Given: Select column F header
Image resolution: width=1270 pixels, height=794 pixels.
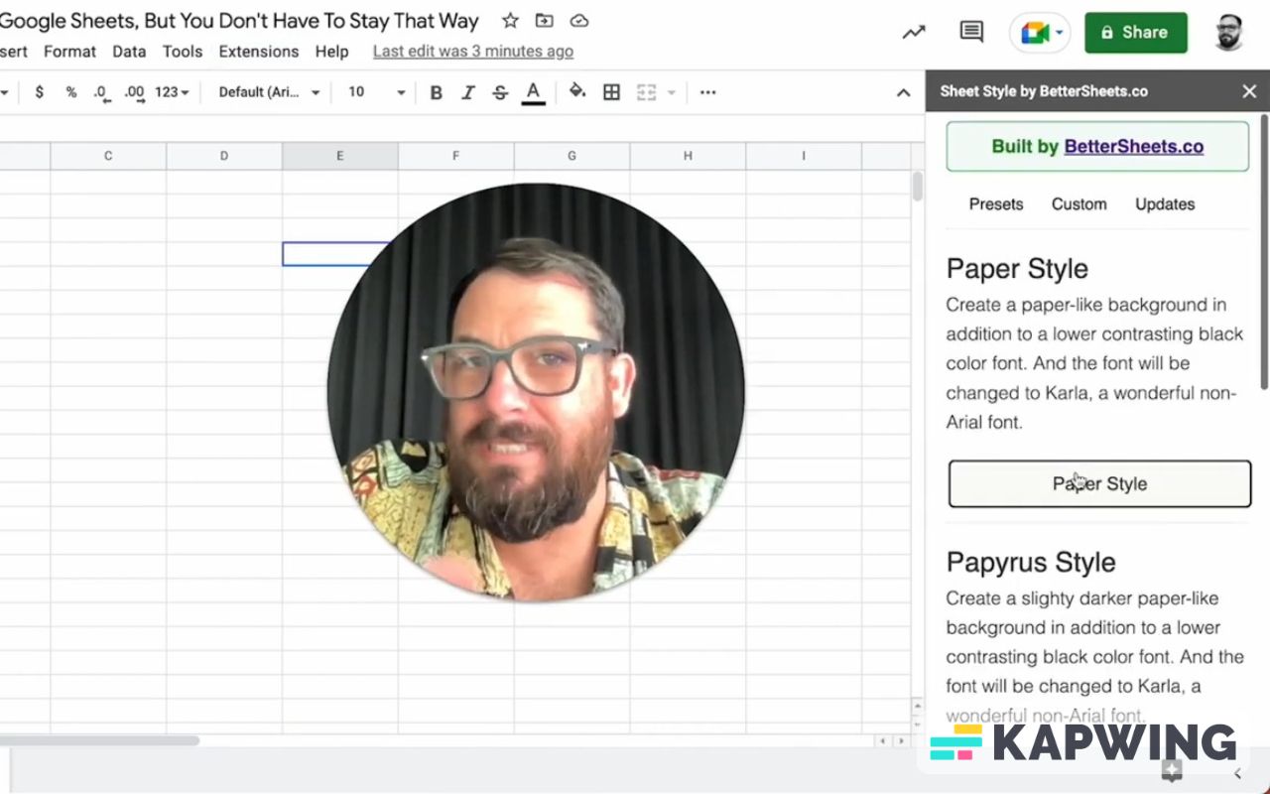Looking at the screenshot, I should [x=456, y=156].
